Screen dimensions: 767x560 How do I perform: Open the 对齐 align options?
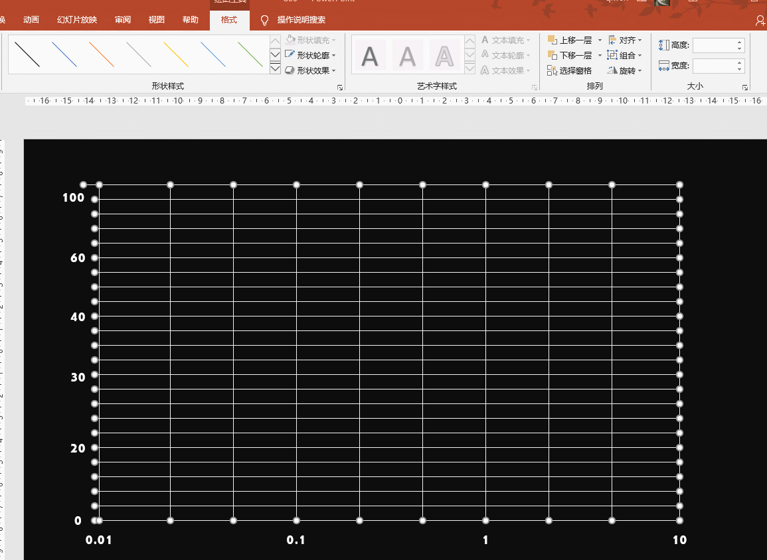(x=626, y=40)
